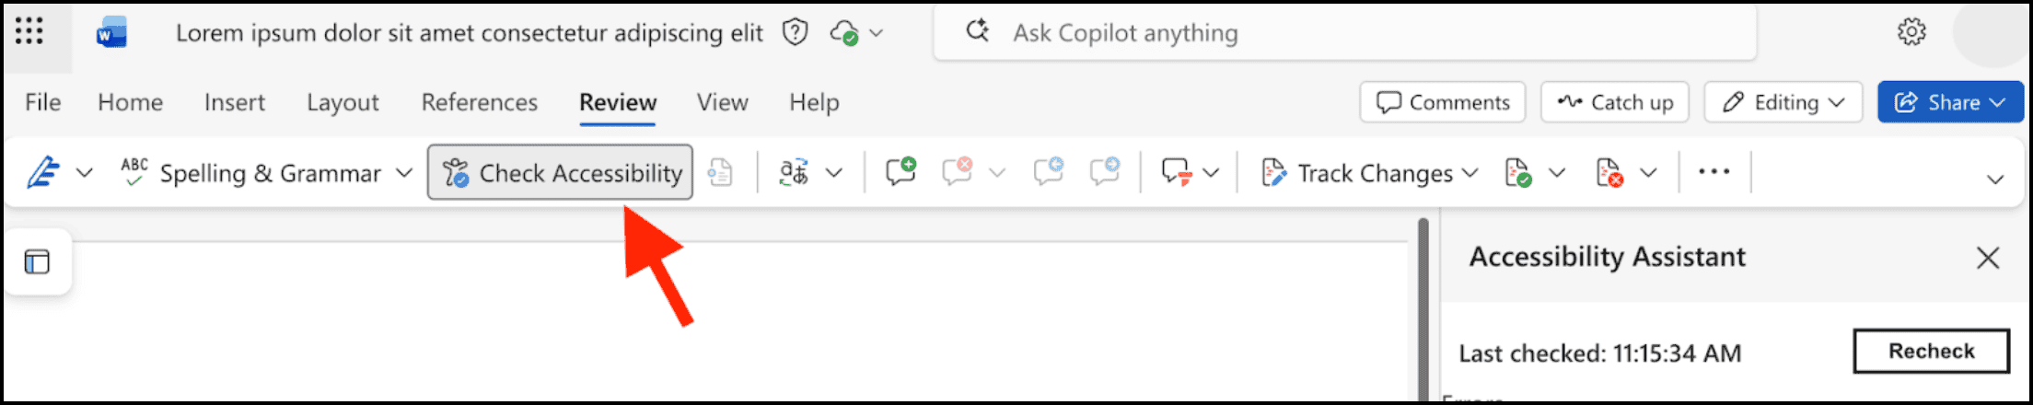Click the Editor pen icon
2033x405 pixels.
point(43,172)
